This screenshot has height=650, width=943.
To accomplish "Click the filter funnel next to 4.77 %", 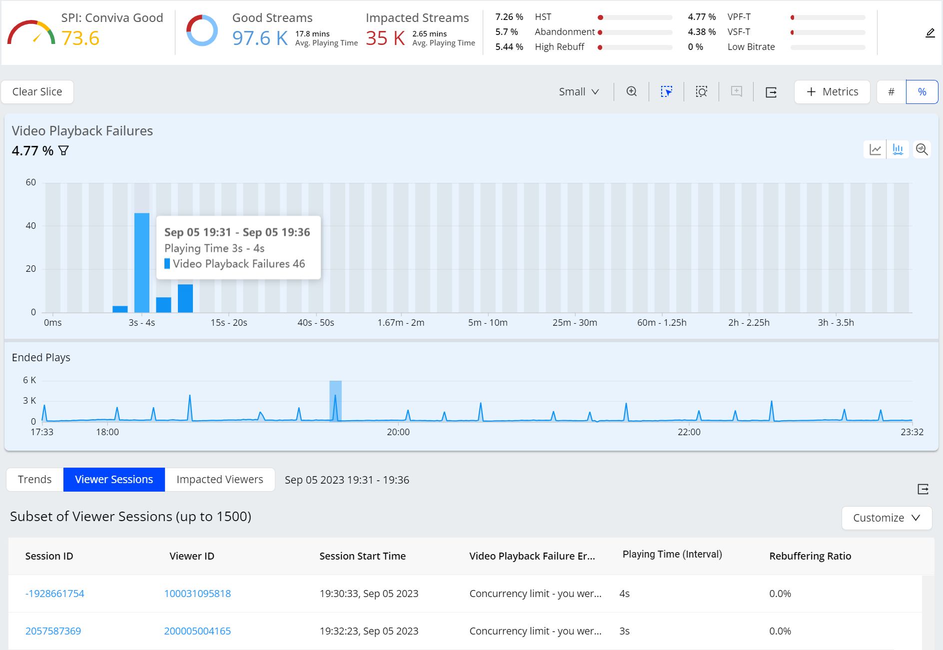I will click(63, 150).
